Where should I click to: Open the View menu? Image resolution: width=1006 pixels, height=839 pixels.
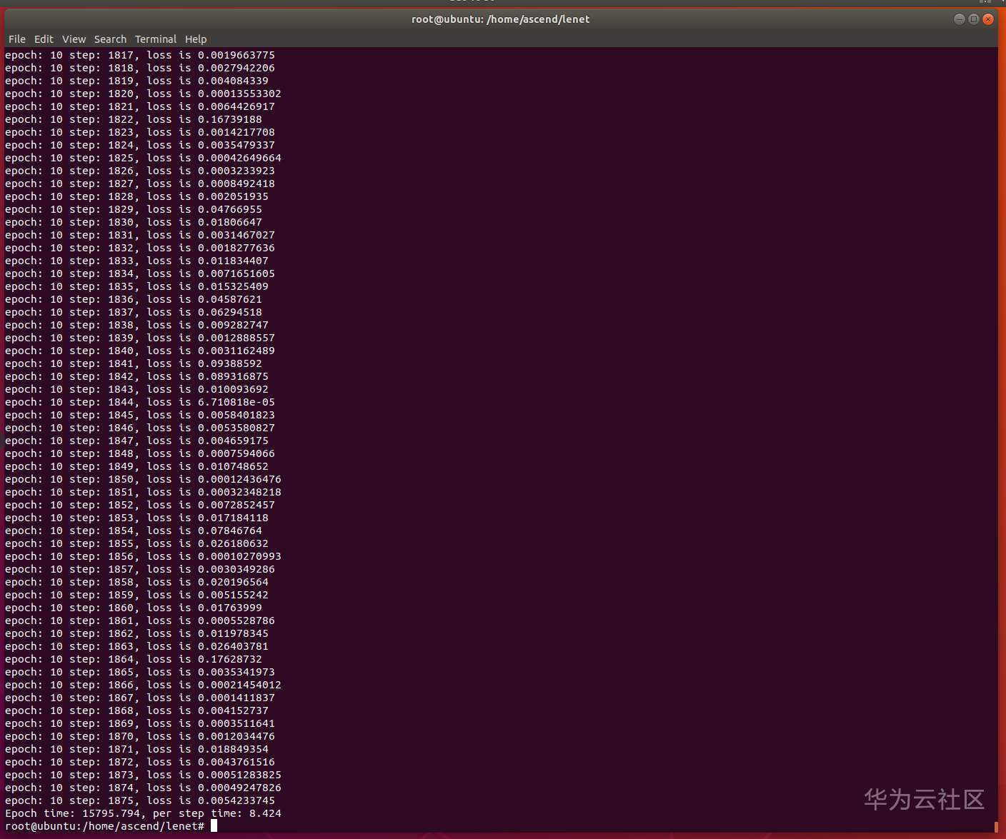(74, 39)
